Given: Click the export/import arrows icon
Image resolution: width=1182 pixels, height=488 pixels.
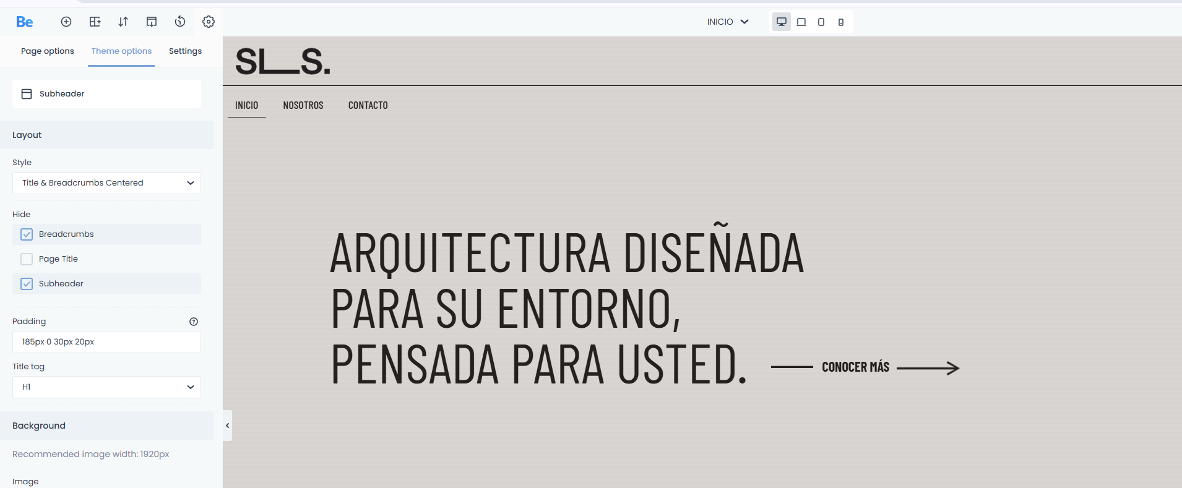Looking at the screenshot, I should [123, 22].
